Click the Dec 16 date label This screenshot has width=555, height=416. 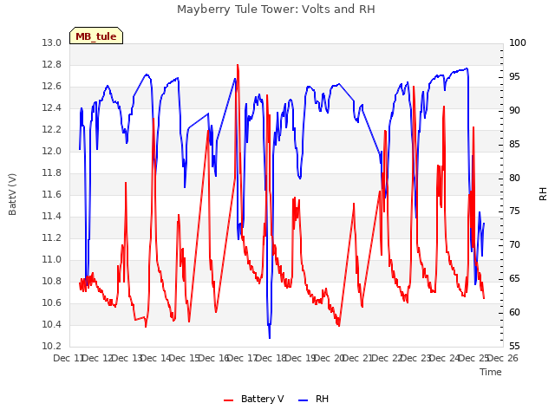pyautogui.click(x=213, y=358)
